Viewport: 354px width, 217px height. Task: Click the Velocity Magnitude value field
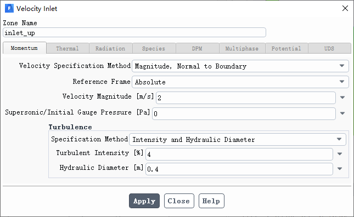[x=246, y=98]
